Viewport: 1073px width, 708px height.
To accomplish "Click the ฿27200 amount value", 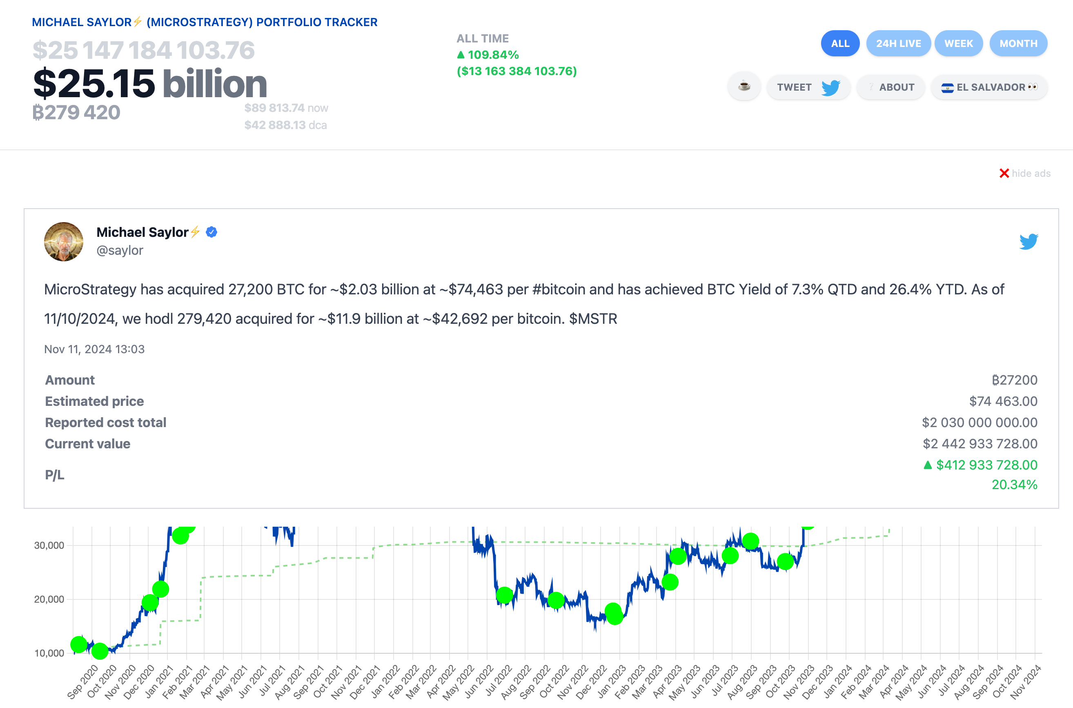I will (1014, 380).
